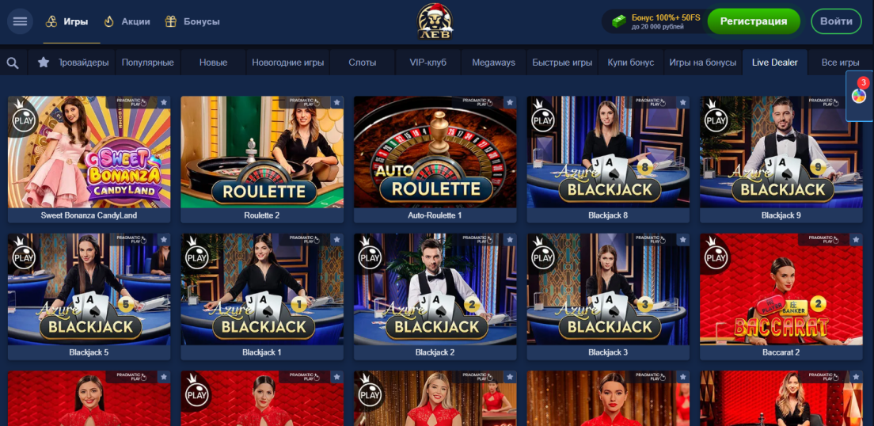
Task: Open the Все игры tab
Action: click(x=841, y=63)
